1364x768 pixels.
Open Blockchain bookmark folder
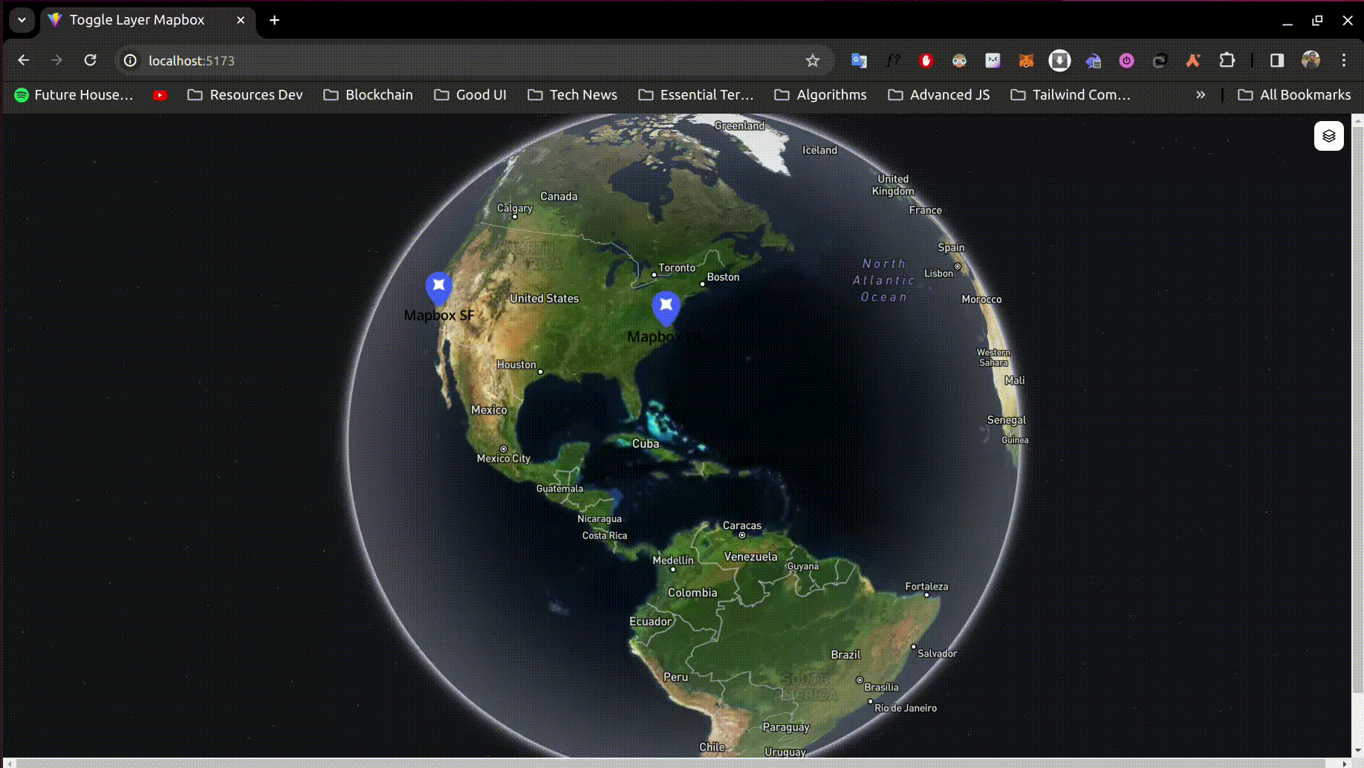point(368,95)
